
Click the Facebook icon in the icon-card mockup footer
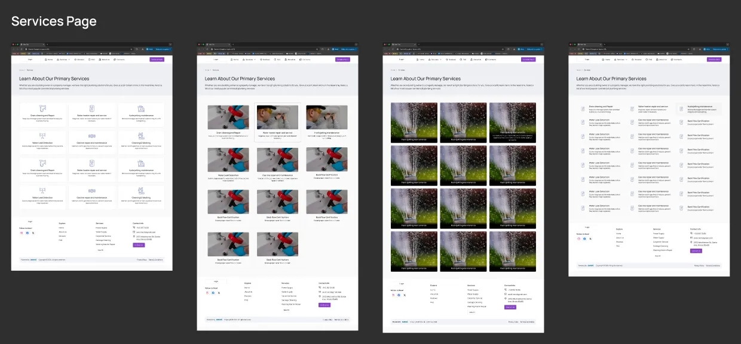27,233
